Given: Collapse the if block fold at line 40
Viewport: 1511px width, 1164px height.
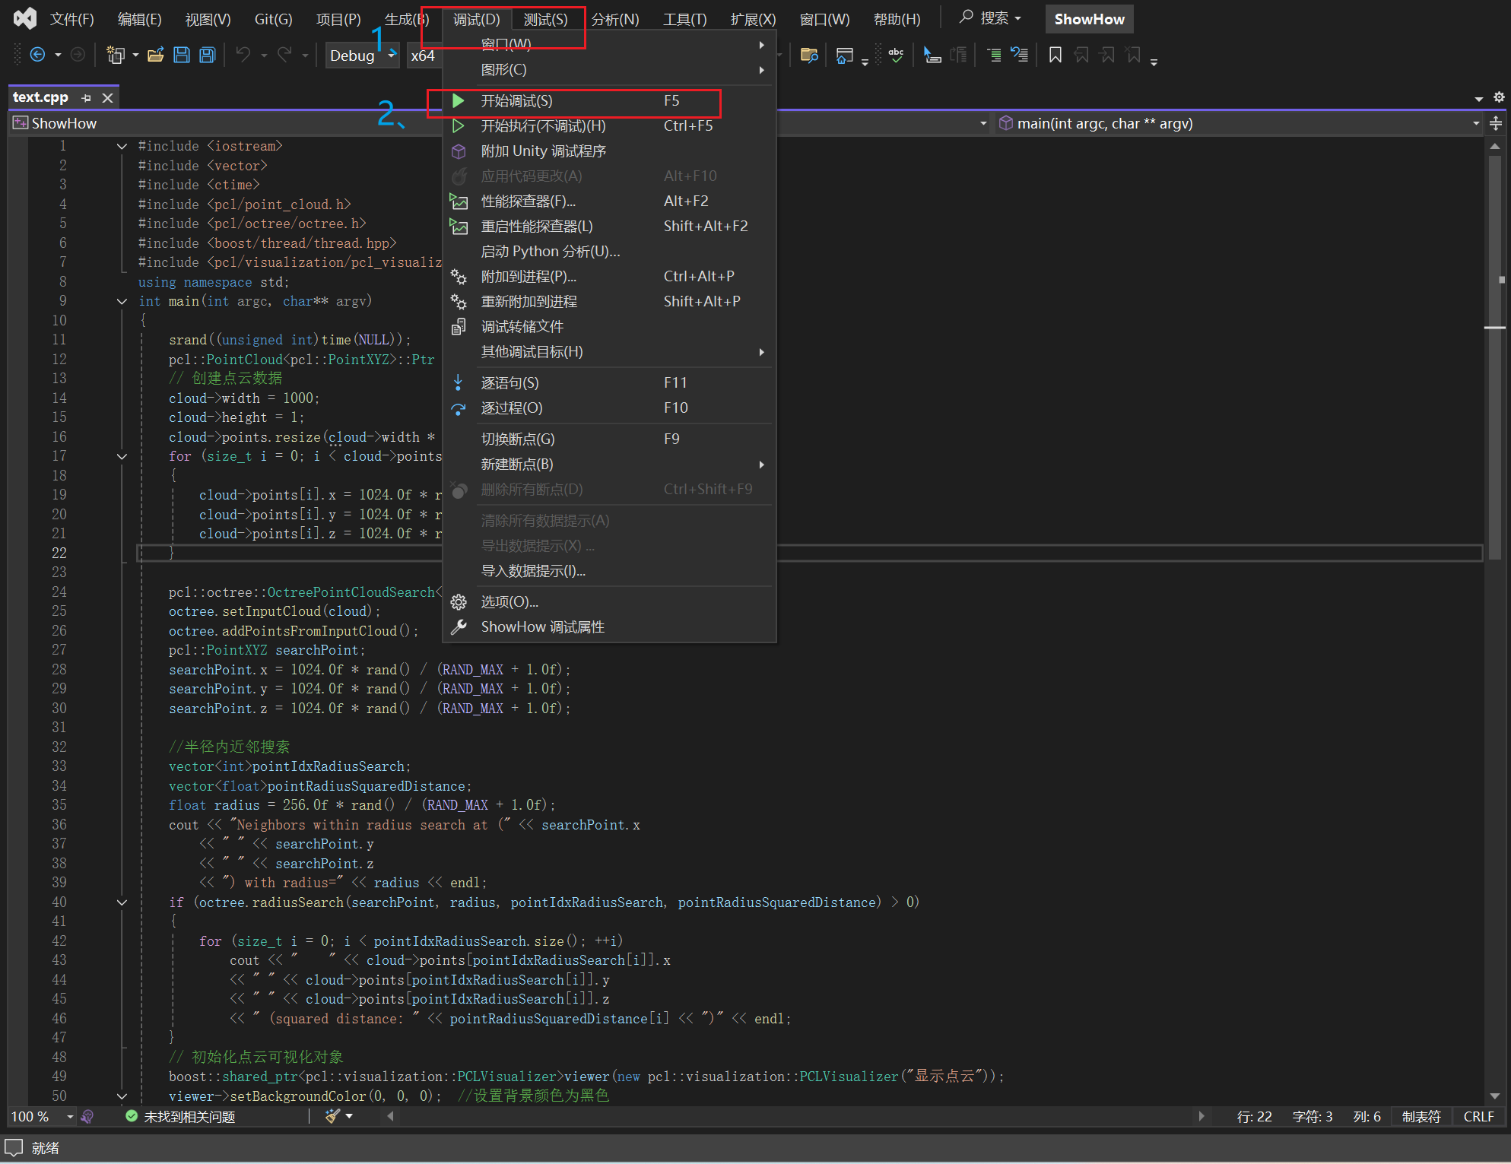Looking at the screenshot, I should 122,902.
